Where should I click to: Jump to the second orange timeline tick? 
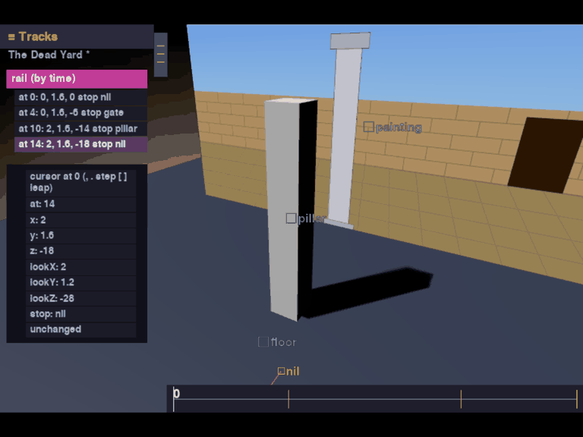461,399
